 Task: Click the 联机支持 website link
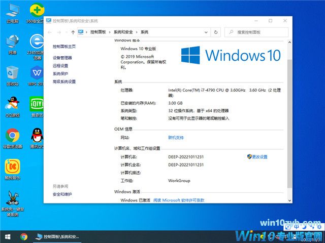point(176,138)
